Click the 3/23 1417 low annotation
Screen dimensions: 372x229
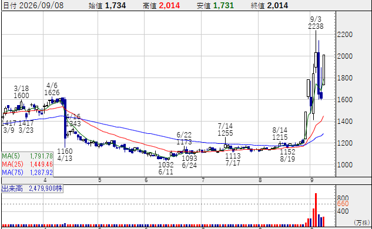[26, 127]
